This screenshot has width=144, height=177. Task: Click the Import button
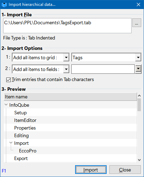tap(91, 170)
